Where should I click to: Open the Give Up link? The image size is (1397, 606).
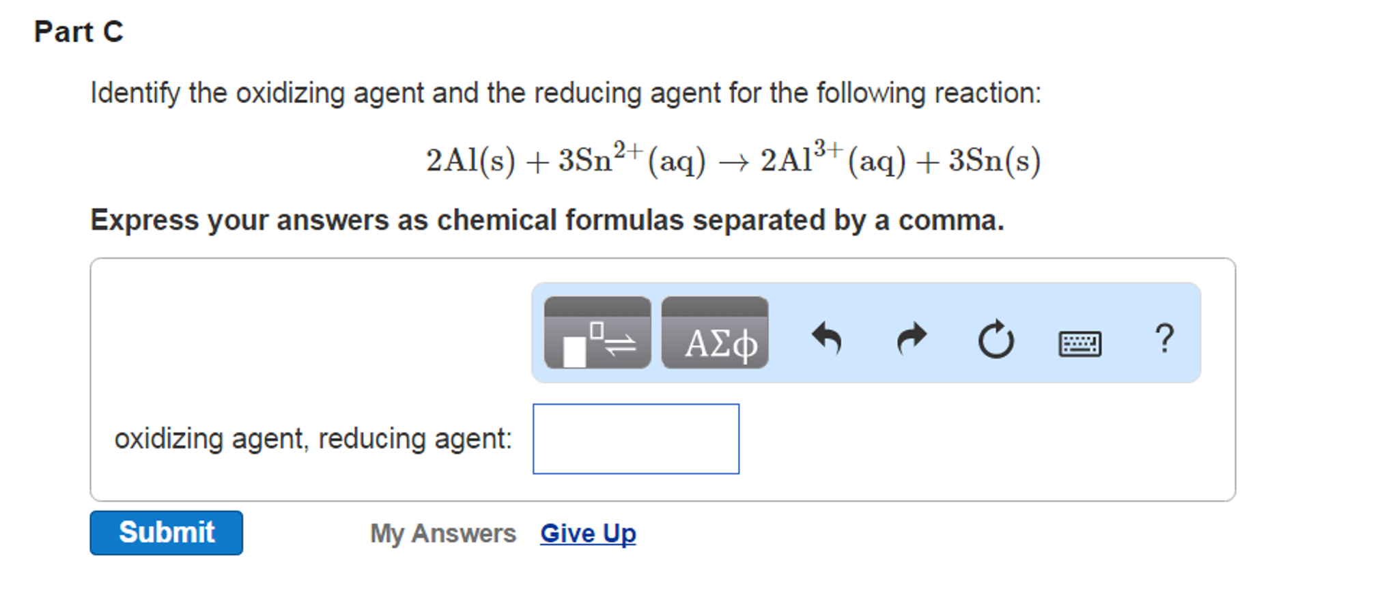coord(588,533)
